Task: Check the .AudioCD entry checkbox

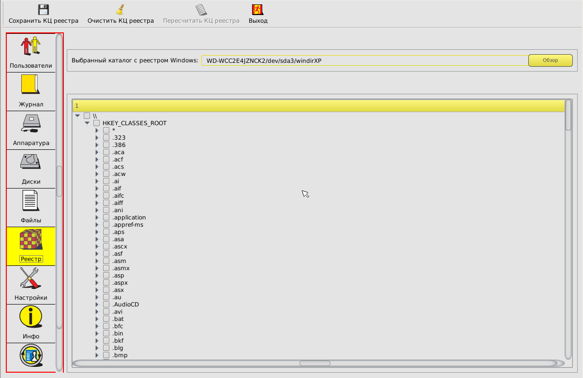Action: 106,305
